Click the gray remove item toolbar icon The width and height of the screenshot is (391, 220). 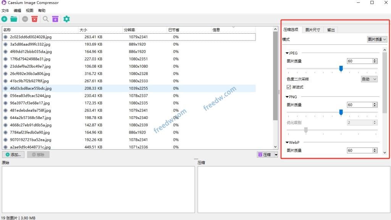[x=25, y=19]
